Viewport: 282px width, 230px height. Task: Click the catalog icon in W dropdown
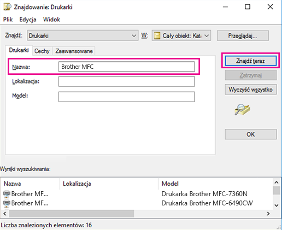point(157,36)
